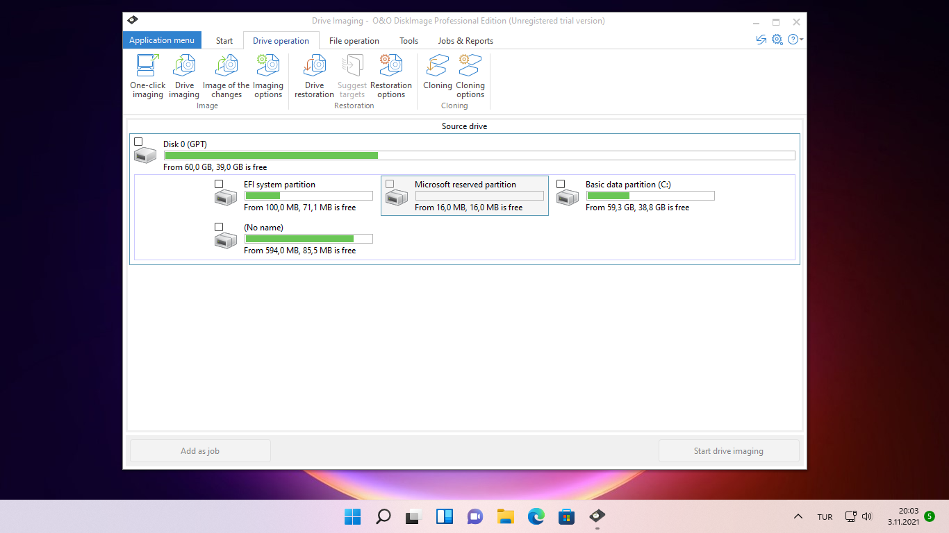Open Windows Start menu
Viewport: 949px width, 533px height.
tap(352, 516)
